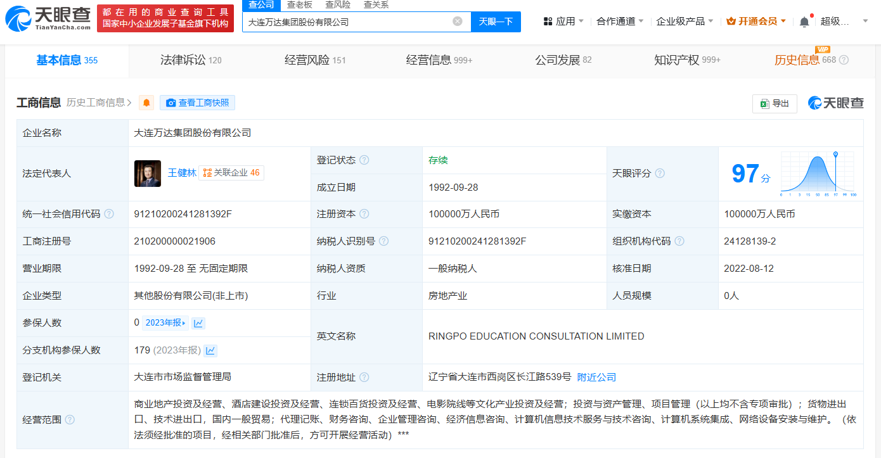
Task: Clear the search box with X icon
Action: [457, 22]
